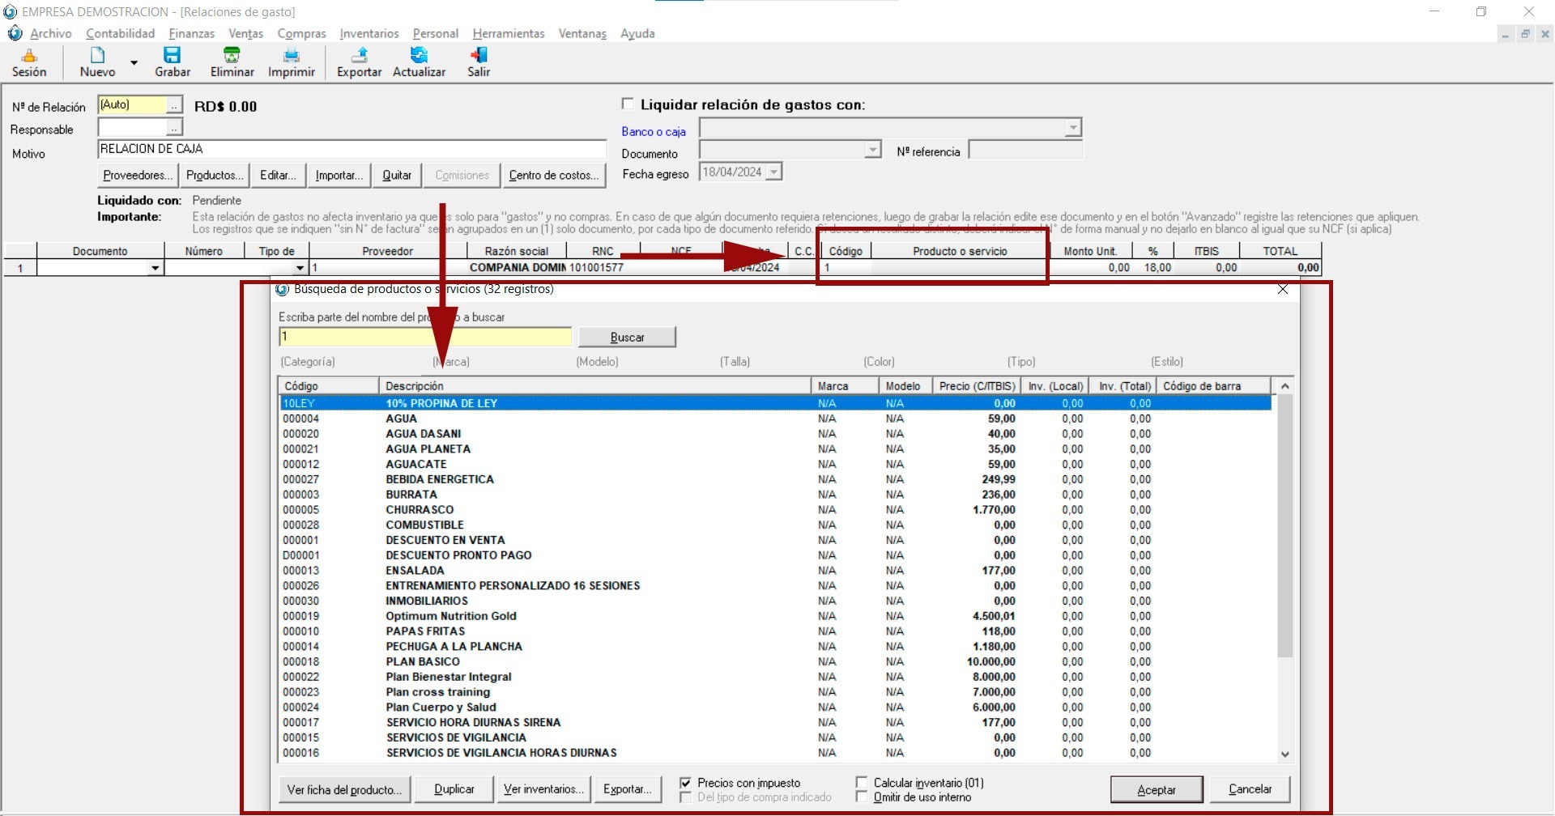Select the COMBUSTIBLE product row

point(424,525)
